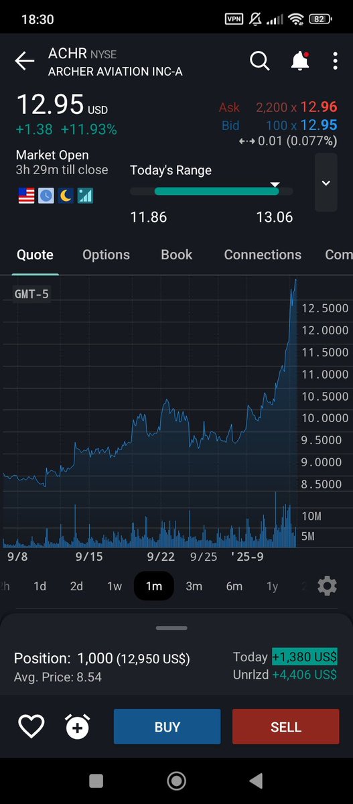Tap the SELL button
This screenshot has height=804, width=353.
[286, 727]
